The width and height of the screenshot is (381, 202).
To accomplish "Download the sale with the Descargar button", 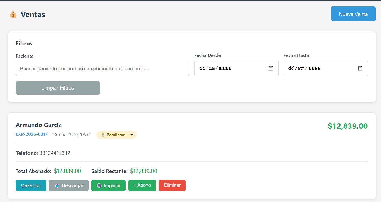I will [69, 185].
